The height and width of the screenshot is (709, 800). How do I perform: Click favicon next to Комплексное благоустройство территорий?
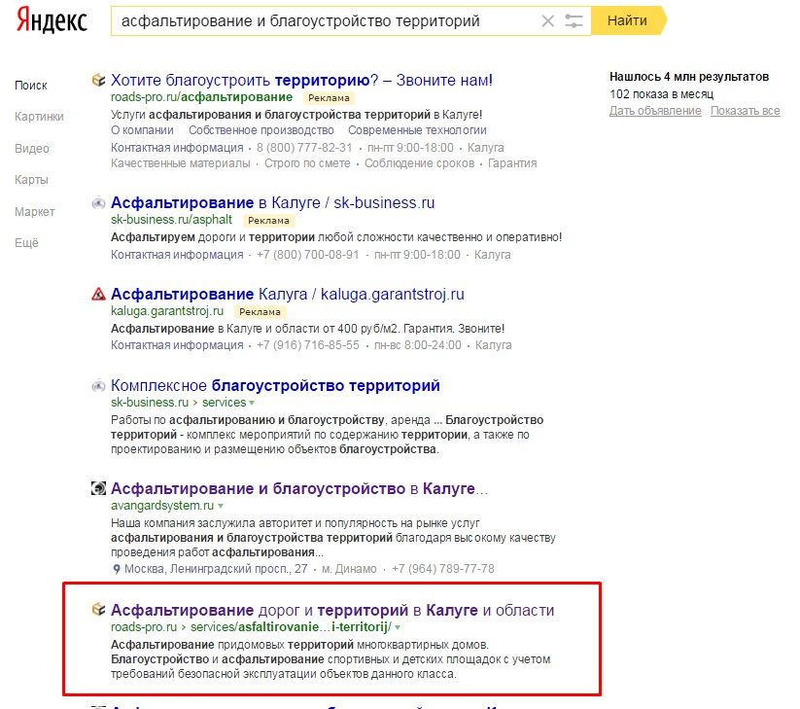[98, 386]
